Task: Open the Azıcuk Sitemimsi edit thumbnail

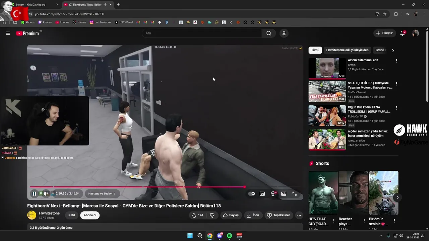Action: coord(327,68)
